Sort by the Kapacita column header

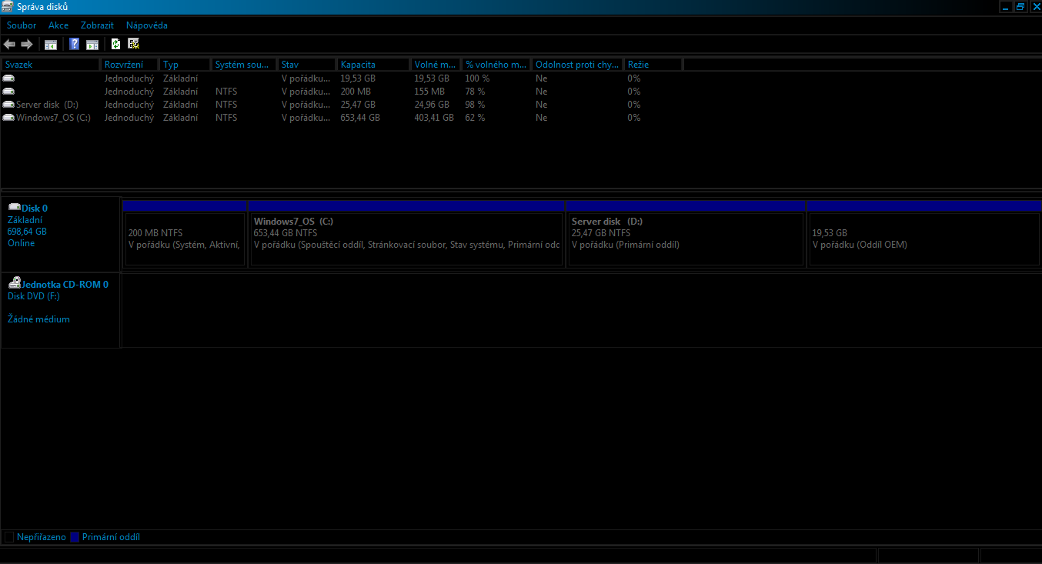tap(372, 65)
